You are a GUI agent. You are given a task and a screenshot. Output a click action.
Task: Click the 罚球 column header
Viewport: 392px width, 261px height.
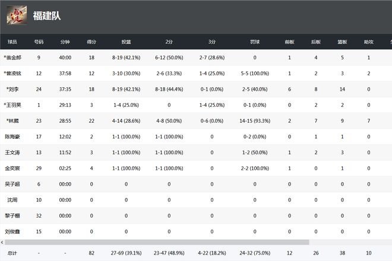254,42
